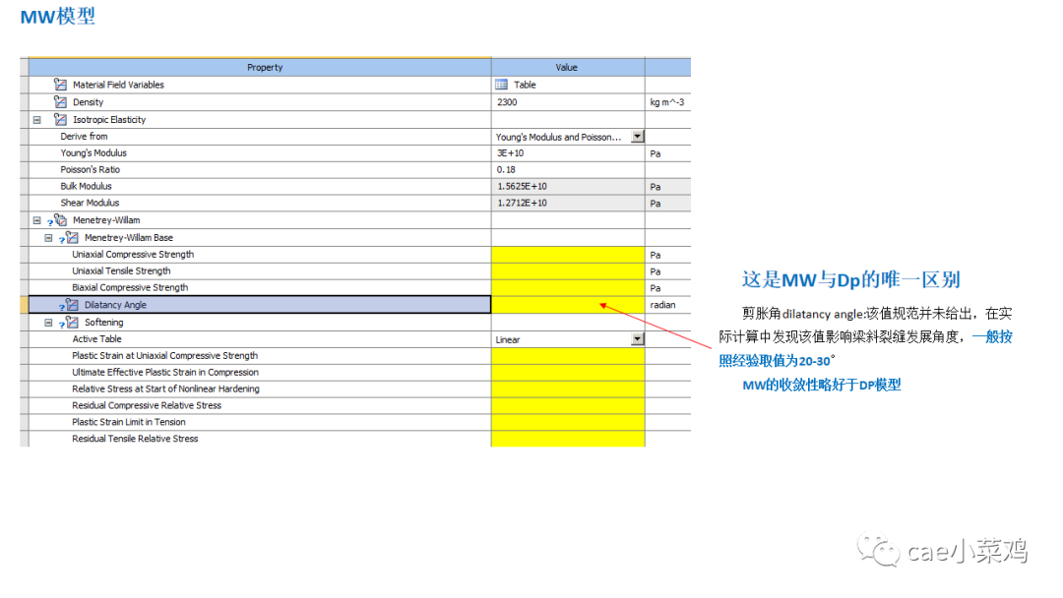The width and height of the screenshot is (1063, 598).
Task: Collapse the Softening section
Action: click(x=48, y=322)
